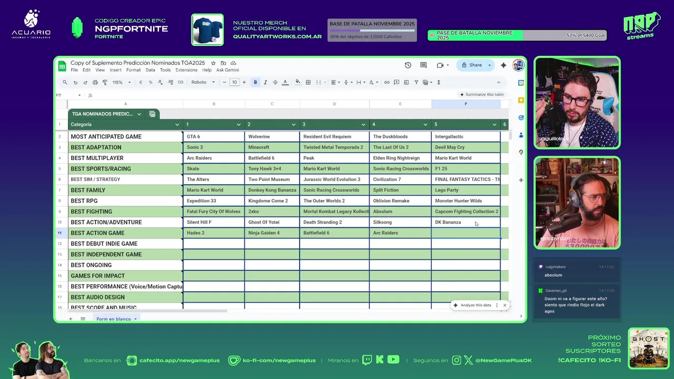Open the borders tool
The height and width of the screenshot is (379, 674).
click(308, 82)
